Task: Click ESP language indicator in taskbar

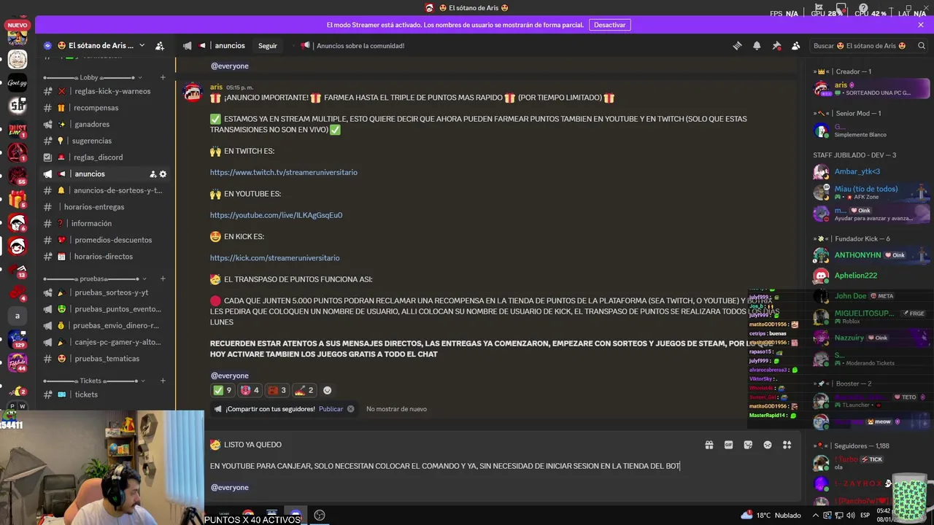Action: (865, 516)
